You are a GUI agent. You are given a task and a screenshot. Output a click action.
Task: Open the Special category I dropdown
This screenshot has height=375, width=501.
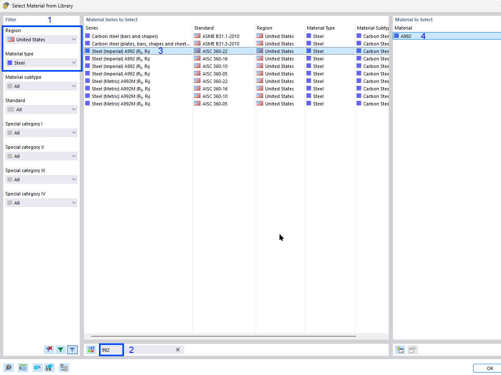tap(41, 133)
